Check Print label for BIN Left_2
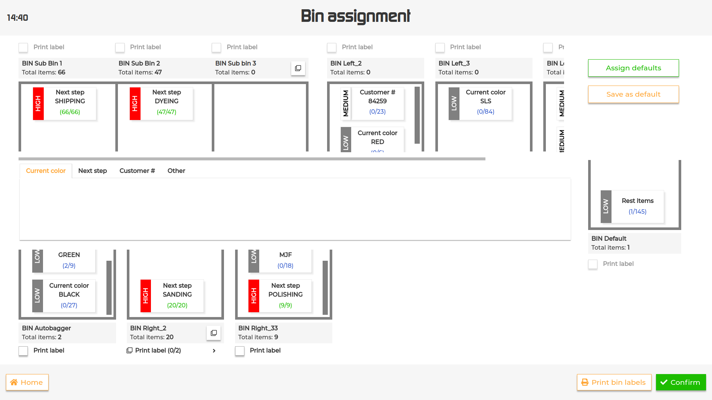The image size is (712, 400). pos(332,47)
